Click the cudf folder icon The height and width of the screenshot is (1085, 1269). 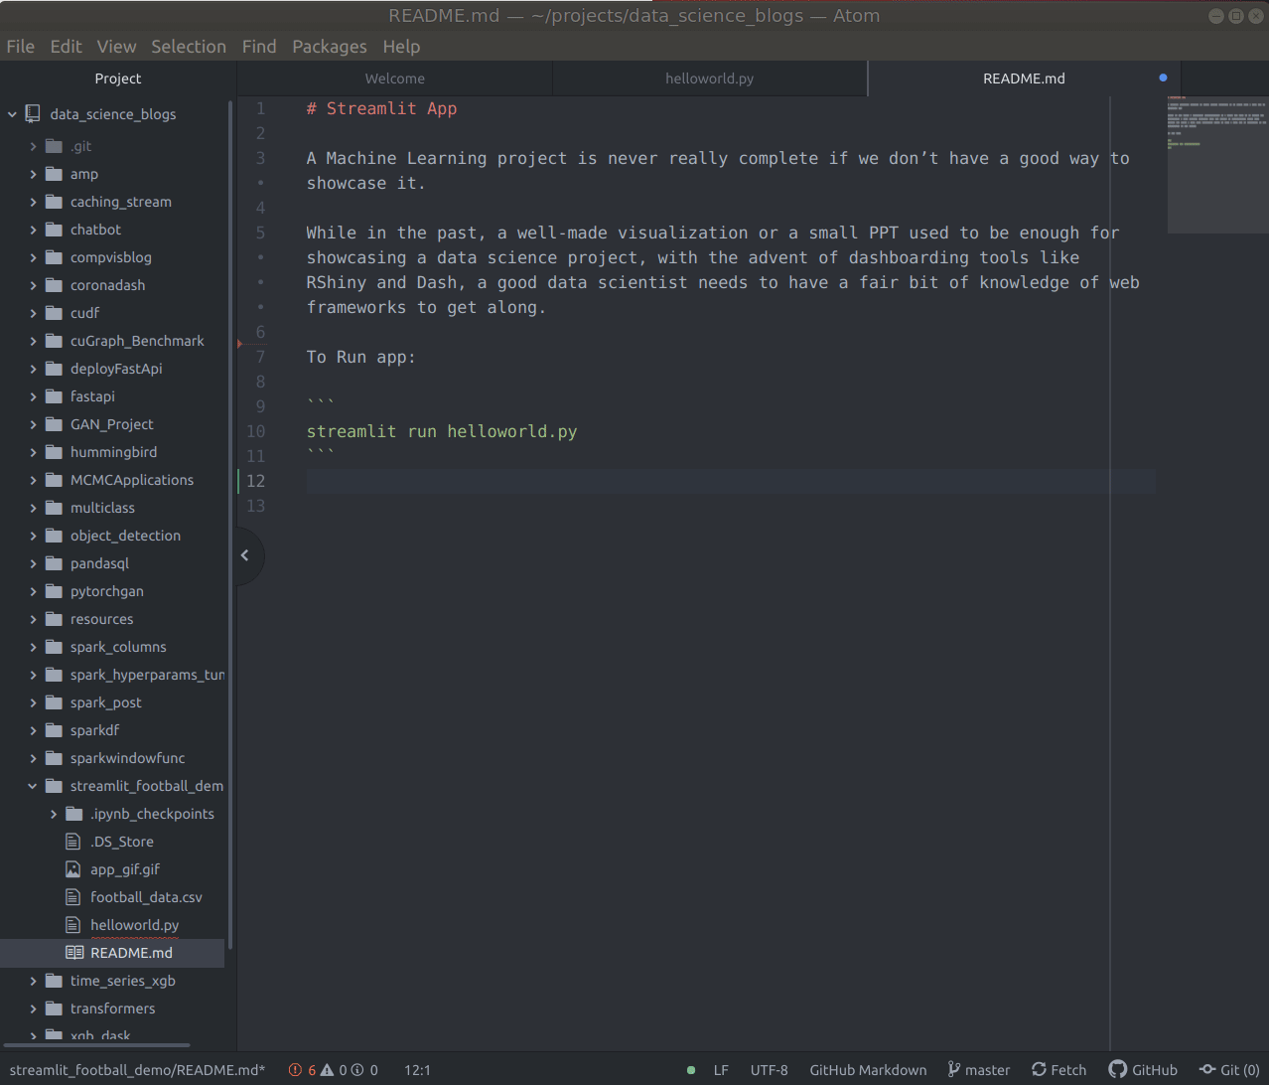coord(54,312)
